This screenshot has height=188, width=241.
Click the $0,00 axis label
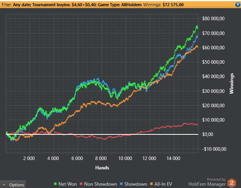click(208, 134)
